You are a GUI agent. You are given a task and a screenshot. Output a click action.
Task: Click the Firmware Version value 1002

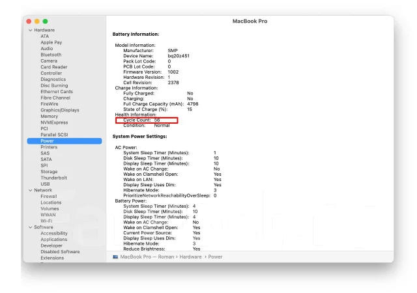click(173, 72)
